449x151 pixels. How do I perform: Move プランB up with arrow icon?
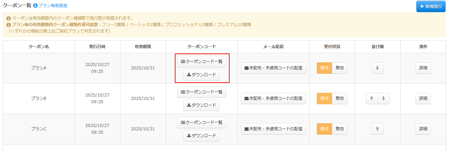click(x=371, y=99)
